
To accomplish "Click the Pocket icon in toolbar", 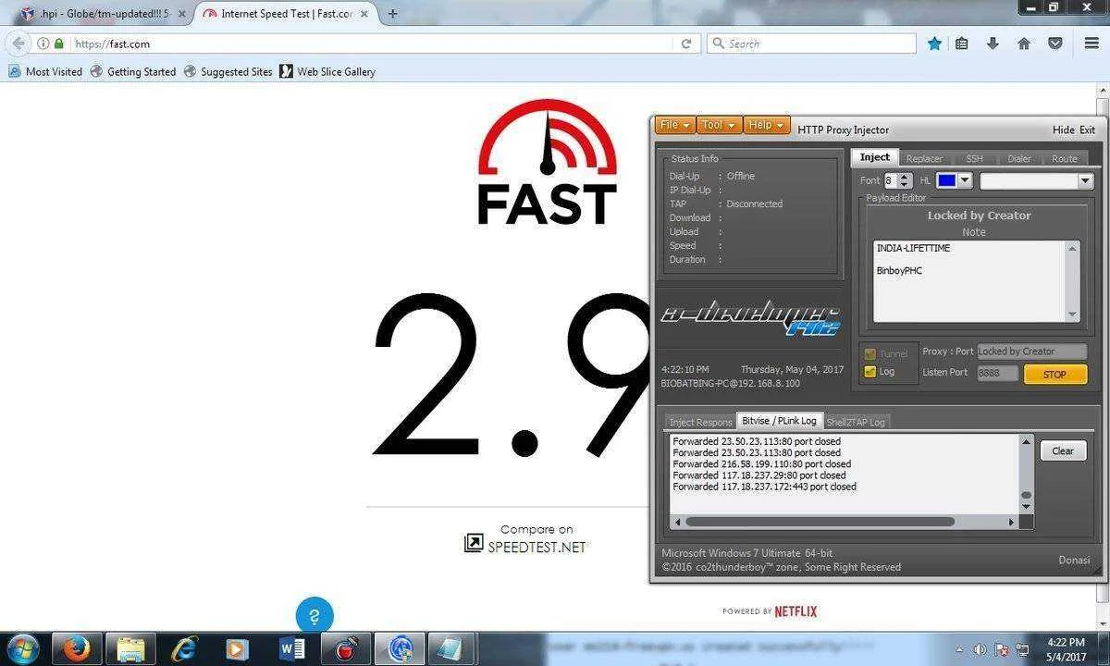I will tap(1055, 43).
